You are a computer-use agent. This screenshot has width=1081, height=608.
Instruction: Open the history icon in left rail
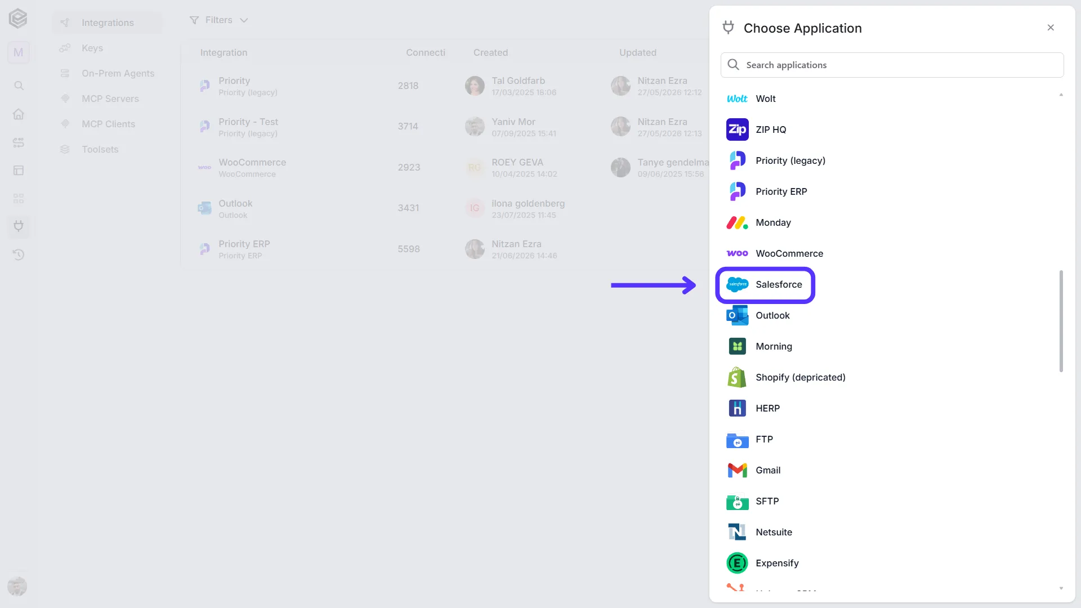[x=19, y=255]
